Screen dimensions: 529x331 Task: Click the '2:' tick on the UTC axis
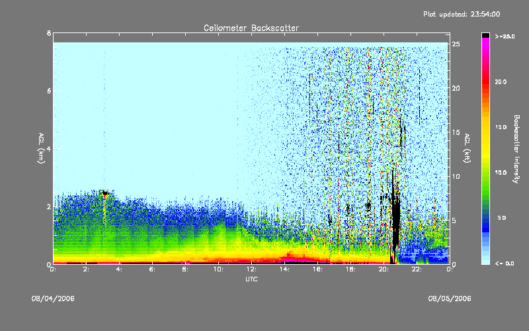pyautogui.click(x=87, y=269)
